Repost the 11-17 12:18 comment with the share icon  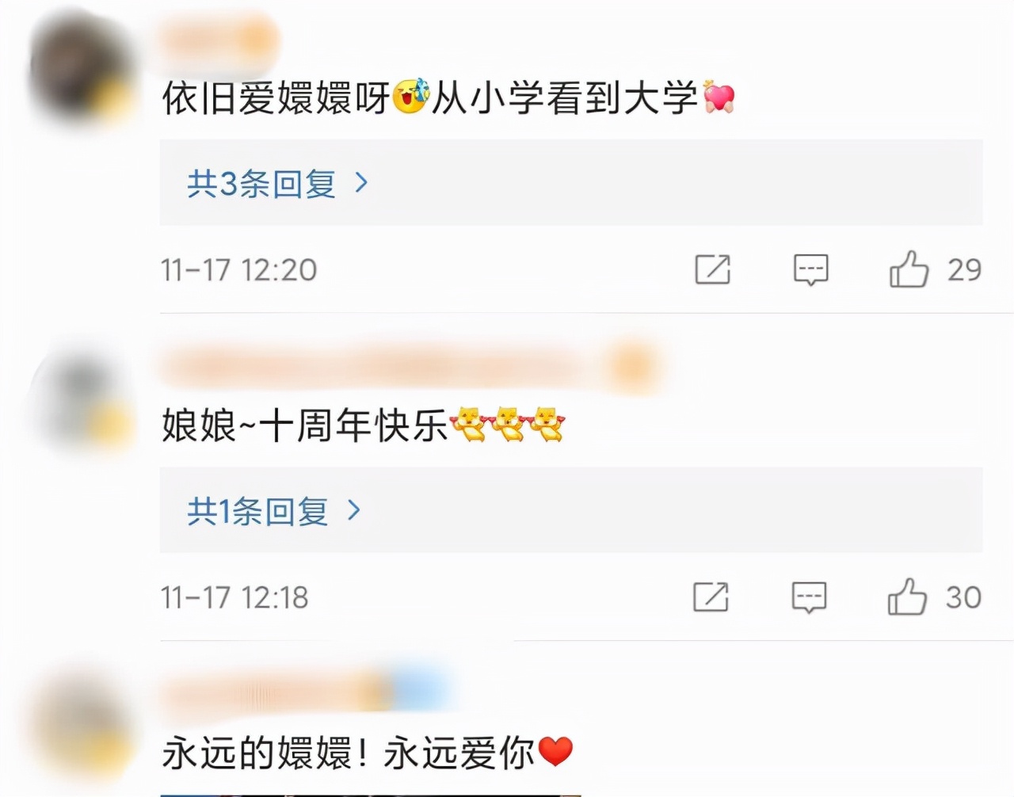pos(711,597)
